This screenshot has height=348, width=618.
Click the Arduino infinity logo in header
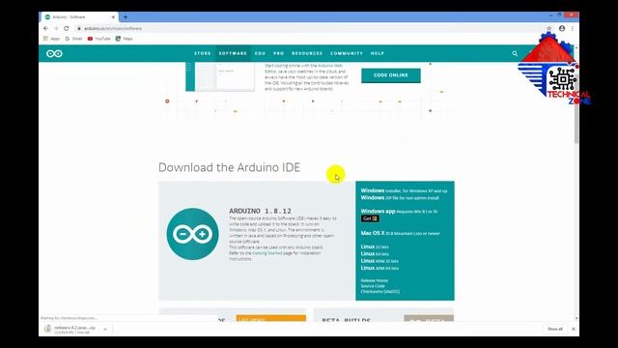pos(54,54)
